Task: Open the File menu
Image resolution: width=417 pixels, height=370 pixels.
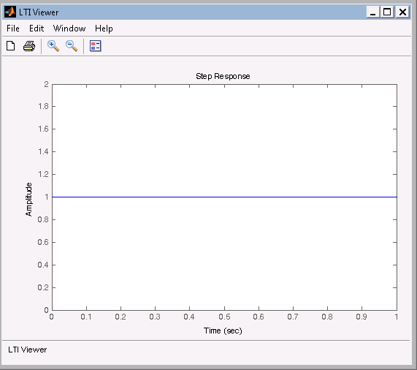Action: click(12, 29)
